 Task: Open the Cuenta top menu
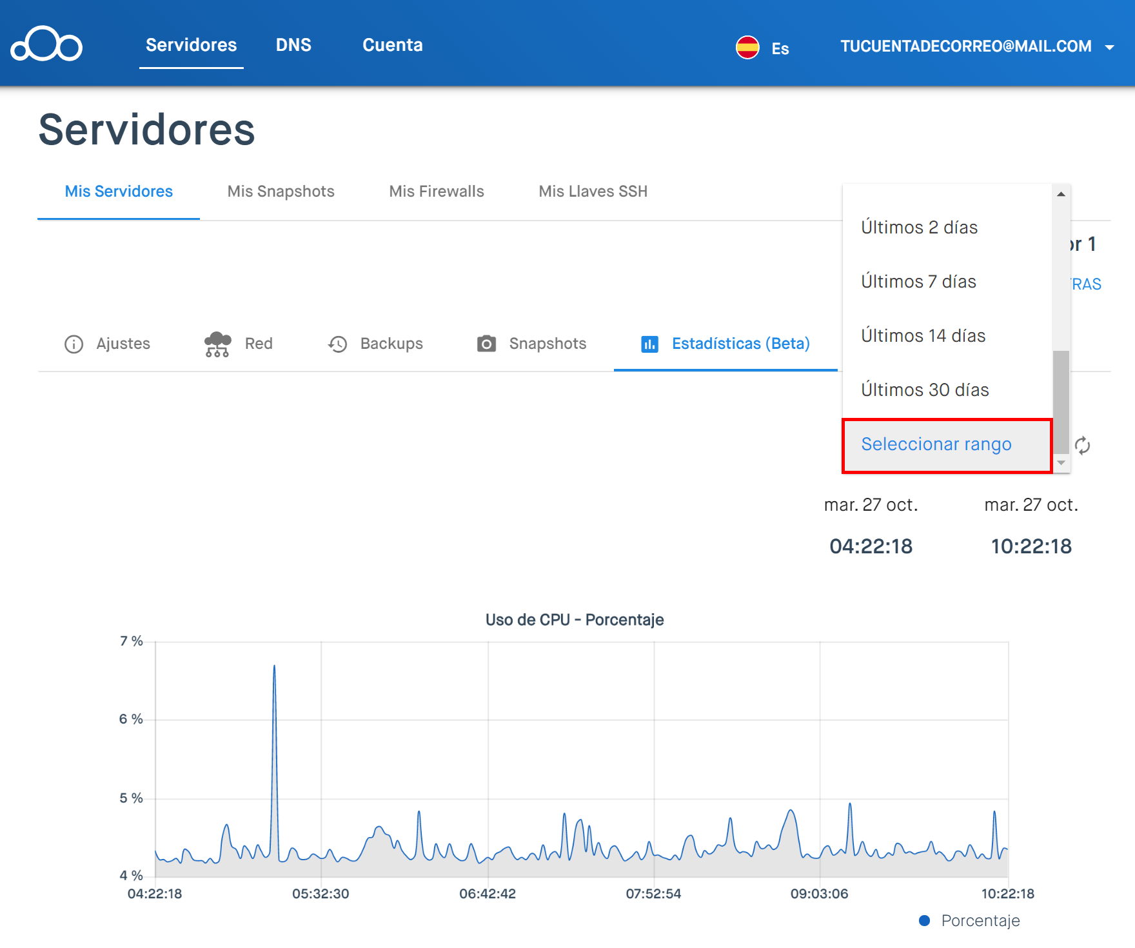393,45
